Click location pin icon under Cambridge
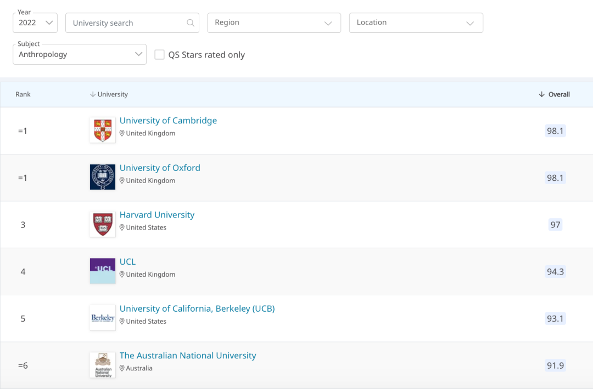Image resolution: width=593 pixels, height=389 pixels. pos(122,133)
